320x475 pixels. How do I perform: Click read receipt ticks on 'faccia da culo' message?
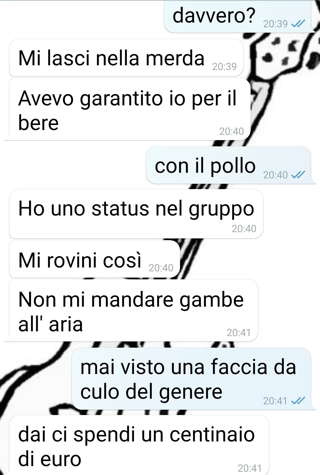[298, 401]
